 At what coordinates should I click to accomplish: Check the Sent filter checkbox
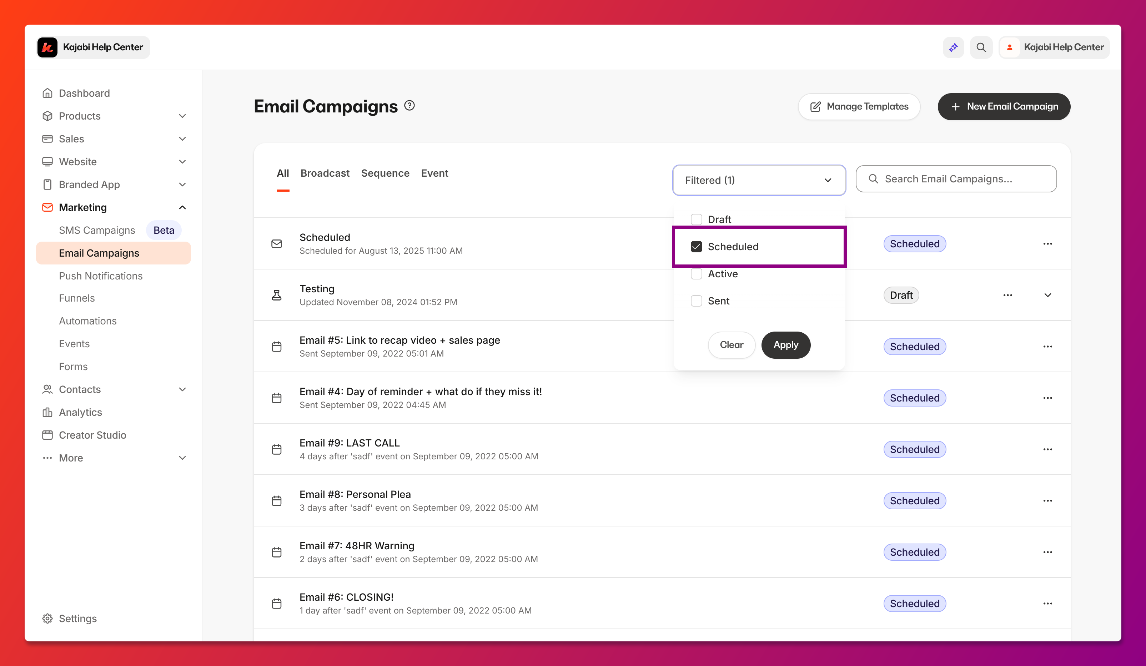[696, 301]
